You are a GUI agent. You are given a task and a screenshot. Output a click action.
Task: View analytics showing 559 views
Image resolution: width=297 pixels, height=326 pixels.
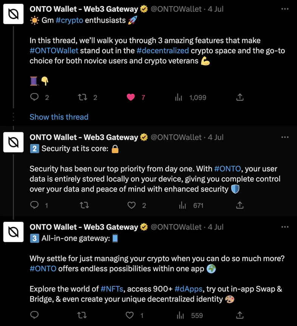[181, 315]
